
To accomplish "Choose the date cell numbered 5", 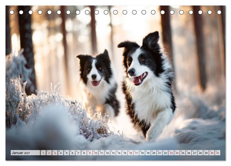I will (67, 152).
